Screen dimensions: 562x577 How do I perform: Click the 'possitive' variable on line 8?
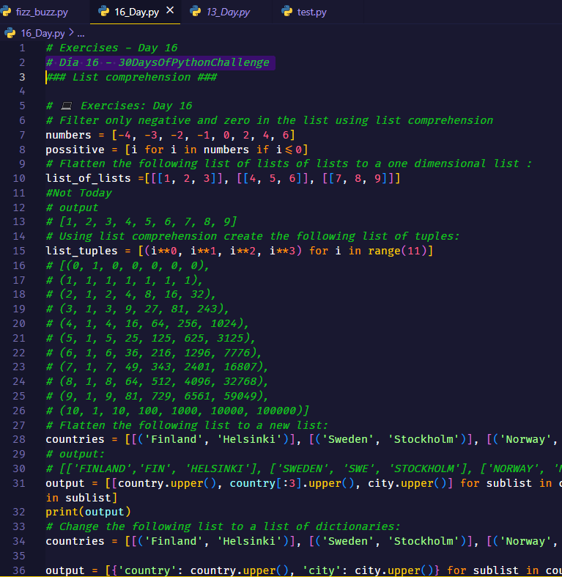(x=75, y=150)
